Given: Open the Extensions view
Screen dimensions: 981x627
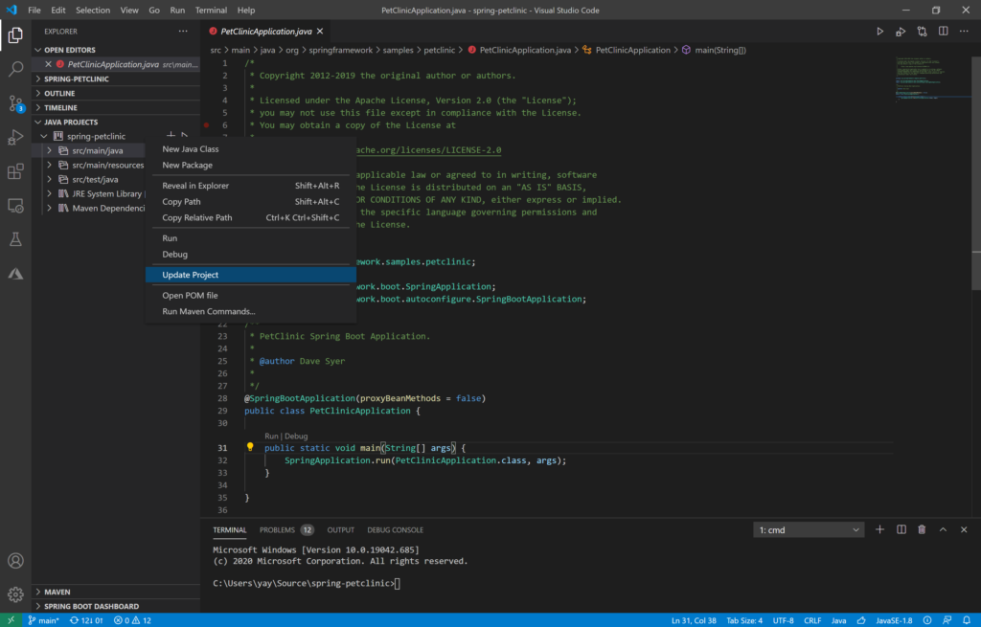Looking at the screenshot, I should pyautogui.click(x=13, y=173).
